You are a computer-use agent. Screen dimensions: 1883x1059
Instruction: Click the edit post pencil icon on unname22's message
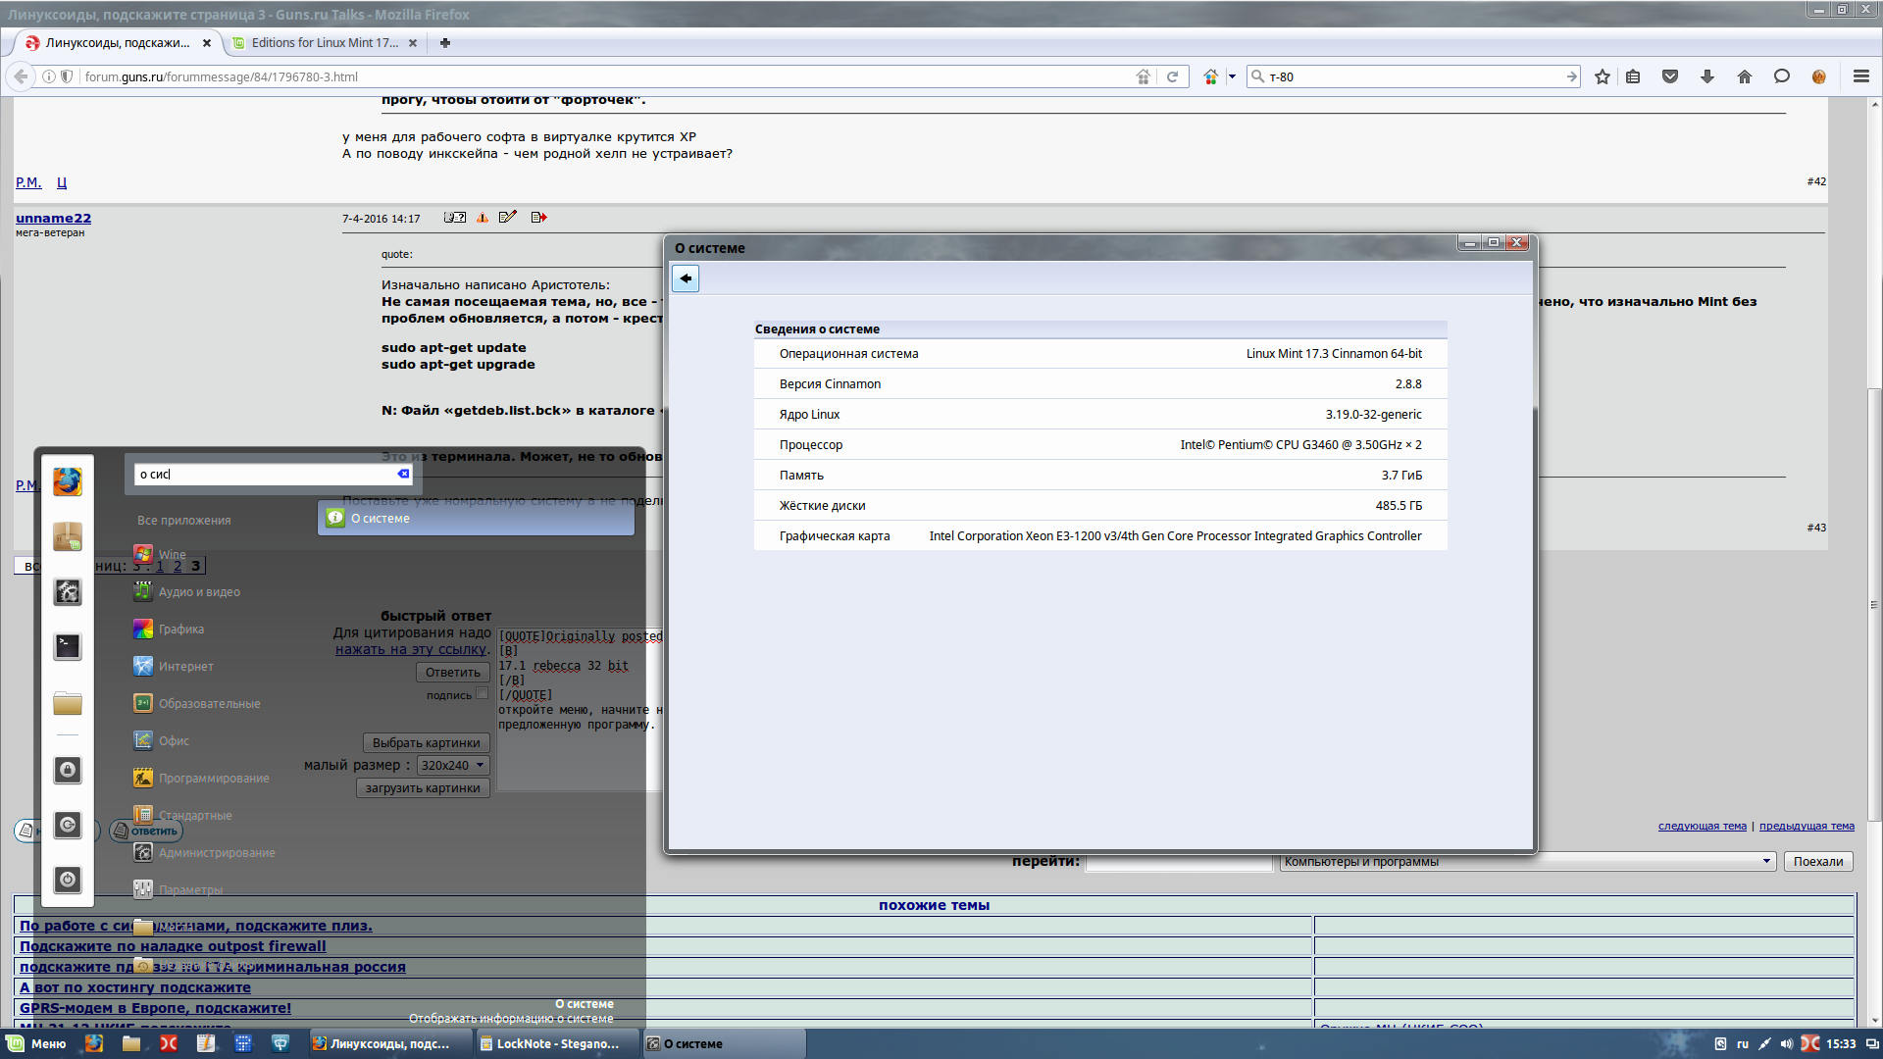tap(507, 218)
